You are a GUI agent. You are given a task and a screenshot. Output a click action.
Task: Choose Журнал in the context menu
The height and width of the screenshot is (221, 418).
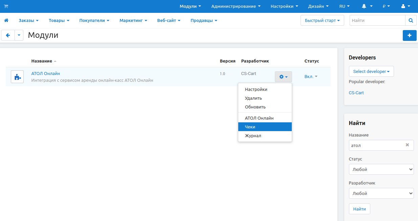click(x=253, y=136)
